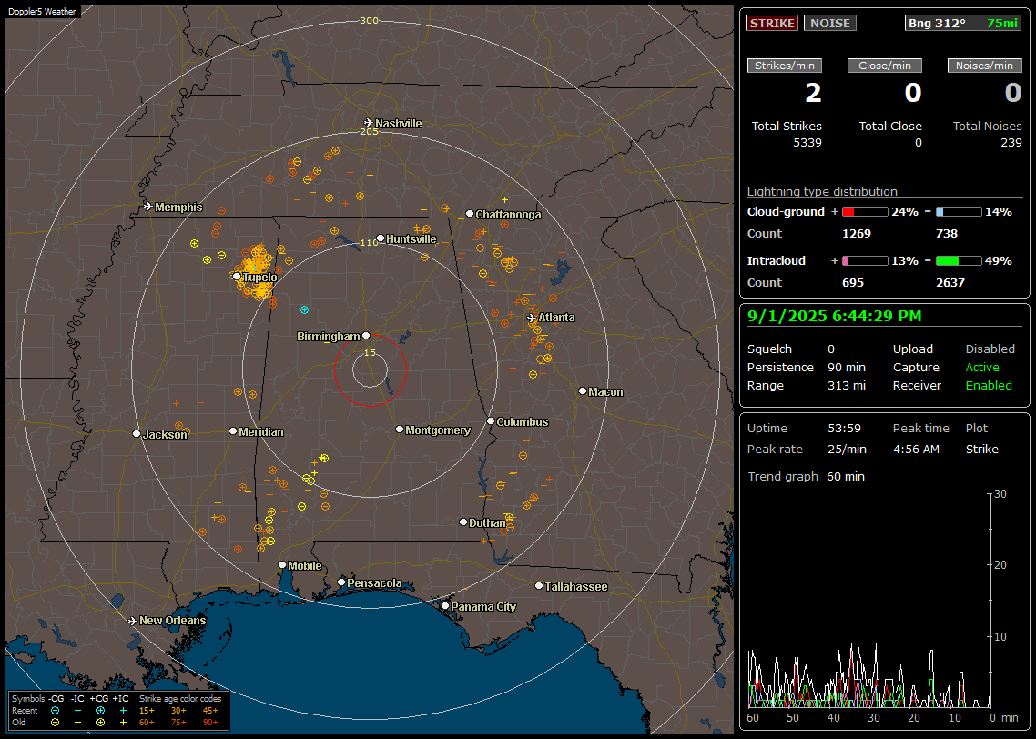Viewport: 1036px width, 739px height.
Task: Click the trend graph plot area
Action: 868,600
